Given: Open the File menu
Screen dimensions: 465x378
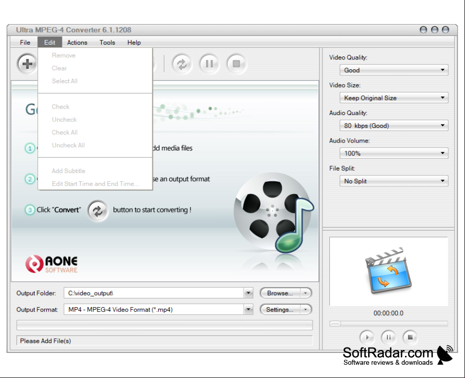Looking at the screenshot, I should (25, 42).
